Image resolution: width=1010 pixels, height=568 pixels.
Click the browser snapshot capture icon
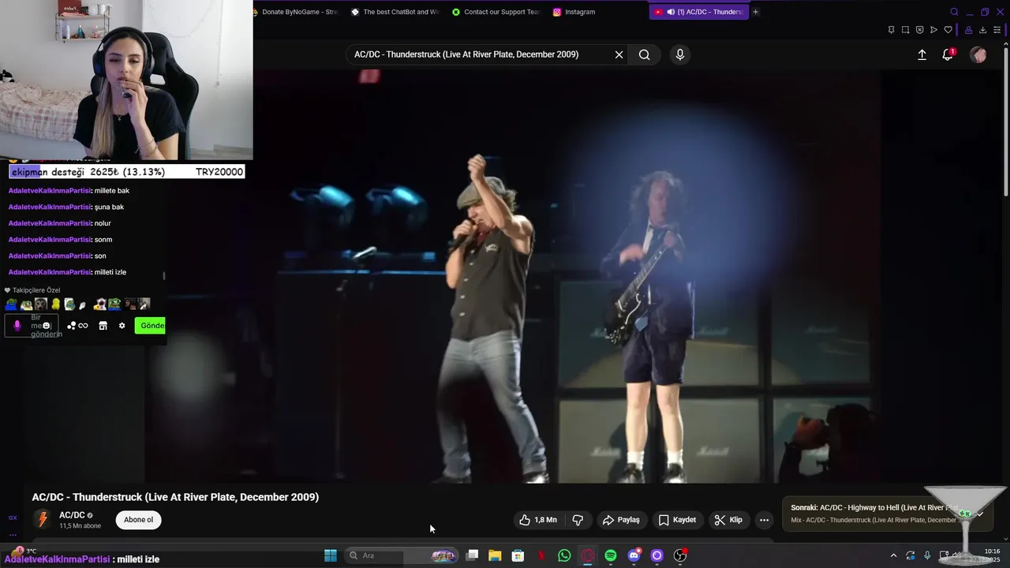pyautogui.click(x=905, y=30)
